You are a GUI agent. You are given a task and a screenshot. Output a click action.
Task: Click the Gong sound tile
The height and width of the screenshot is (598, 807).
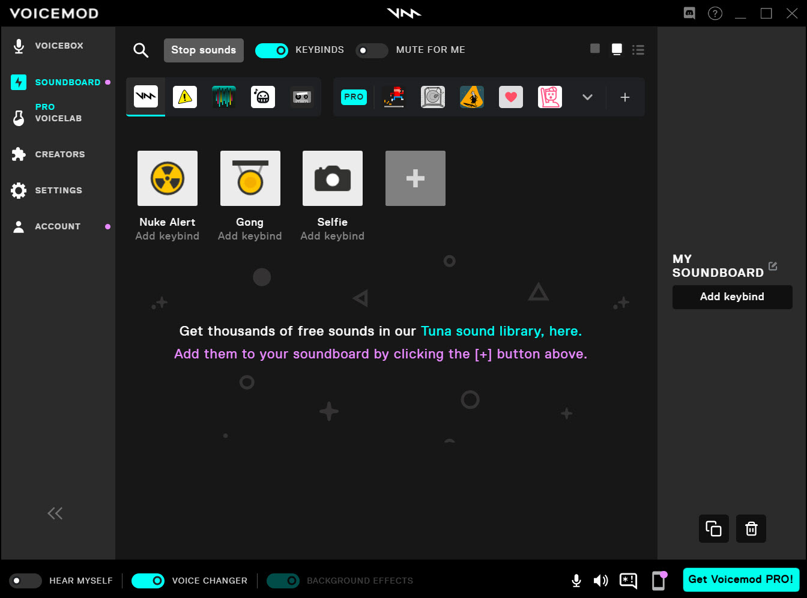[250, 178]
